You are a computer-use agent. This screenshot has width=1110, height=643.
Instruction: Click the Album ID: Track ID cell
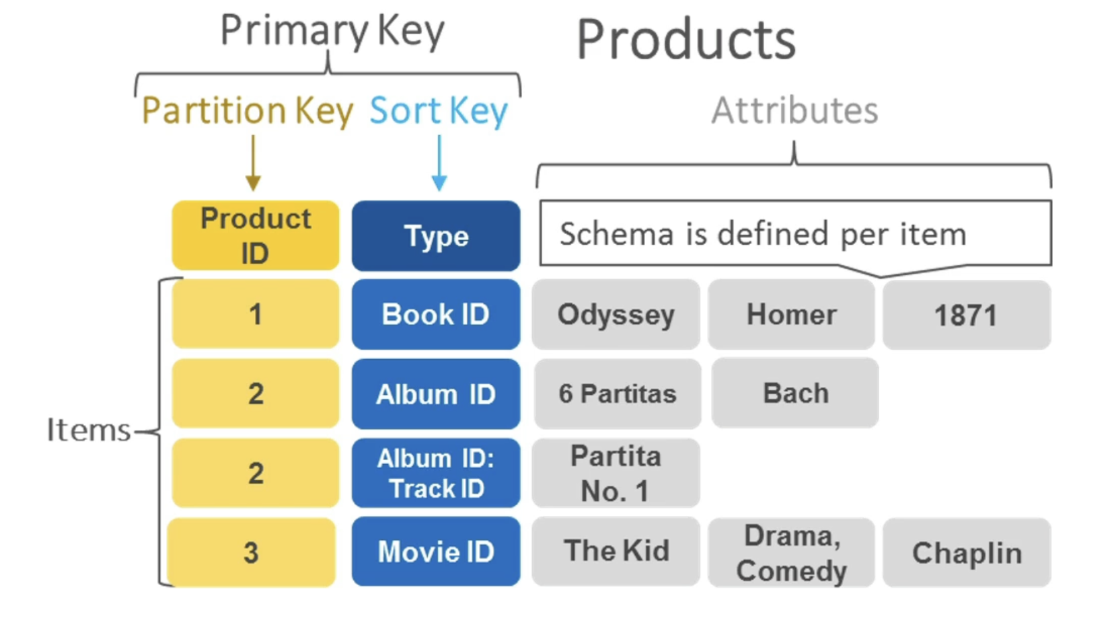point(436,473)
